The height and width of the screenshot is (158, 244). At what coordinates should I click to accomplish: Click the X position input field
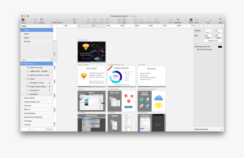coord(208,31)
